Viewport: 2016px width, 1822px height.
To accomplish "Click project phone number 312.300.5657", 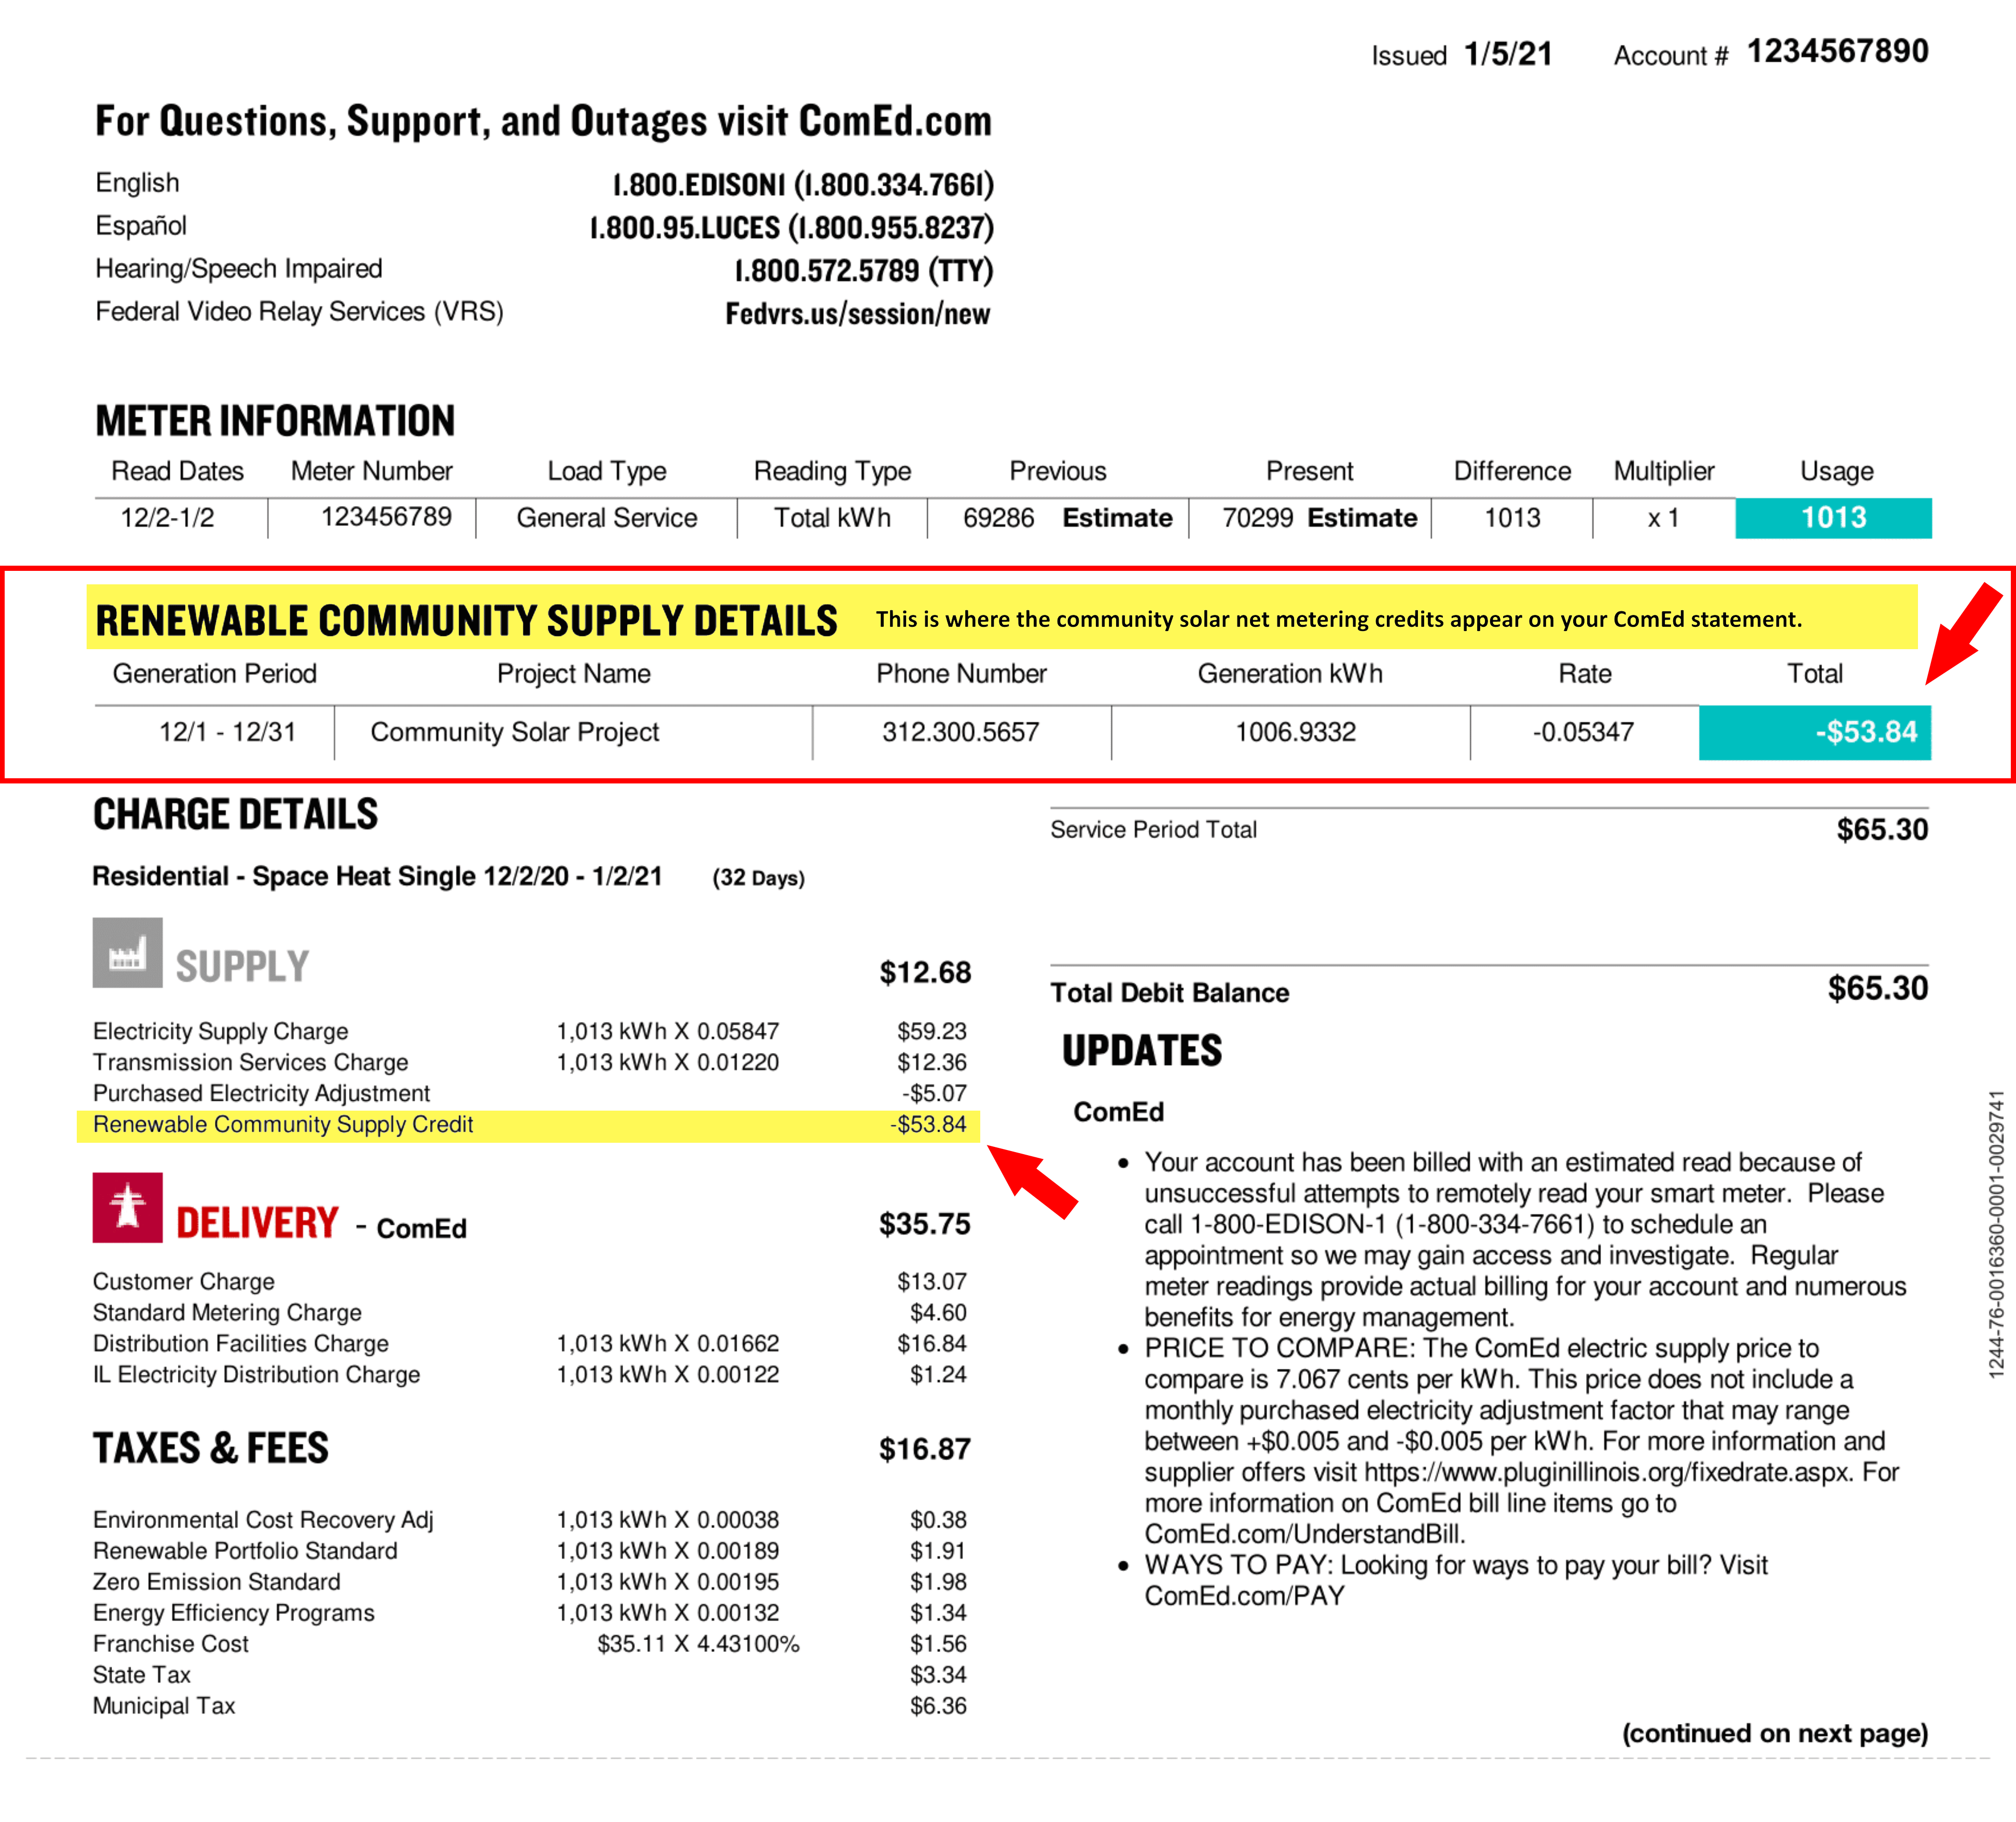I will pyautogui.click(x=960, y=732).
